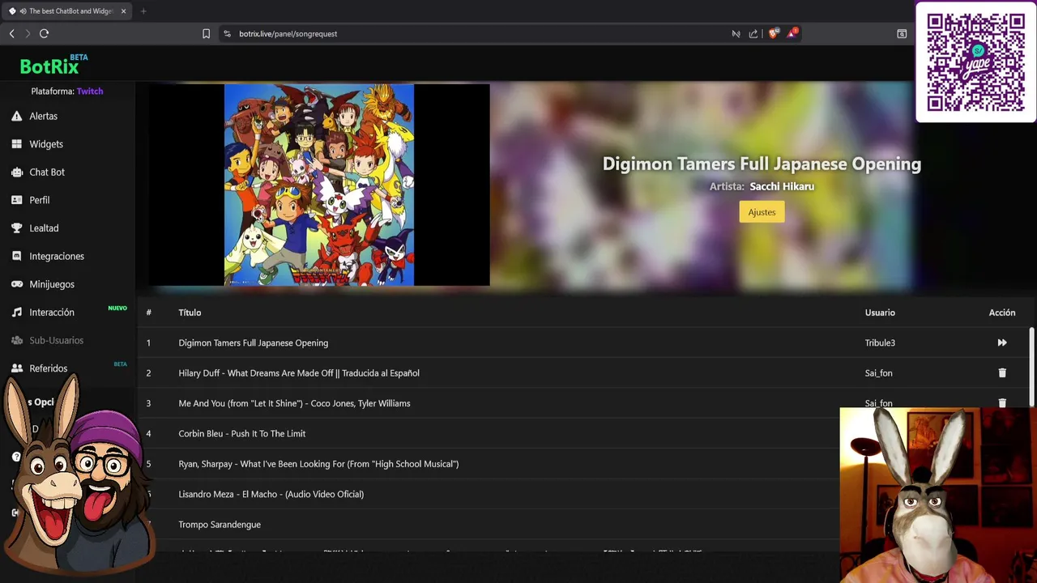This screenshot has height=583, width=1037.
Task: Click the Twitch platform link
Action: pyautogui.click(x=90, y=91)
